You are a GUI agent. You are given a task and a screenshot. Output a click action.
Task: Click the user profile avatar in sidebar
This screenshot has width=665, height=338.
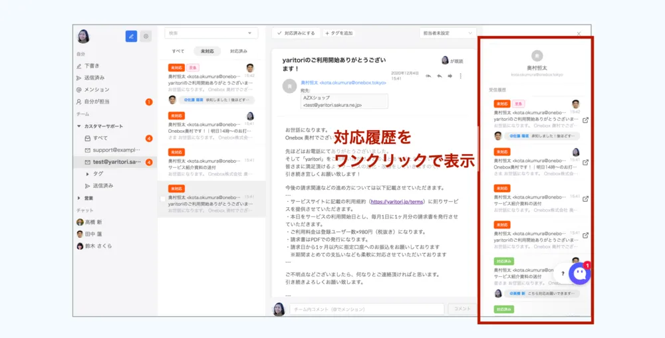[x=83, y=37]
